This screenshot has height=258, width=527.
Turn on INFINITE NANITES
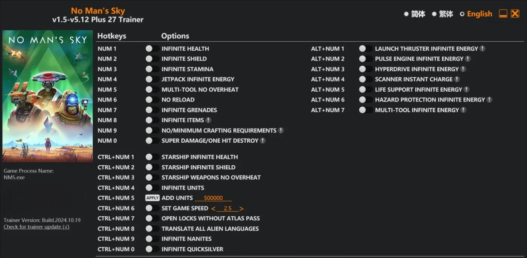152,239
